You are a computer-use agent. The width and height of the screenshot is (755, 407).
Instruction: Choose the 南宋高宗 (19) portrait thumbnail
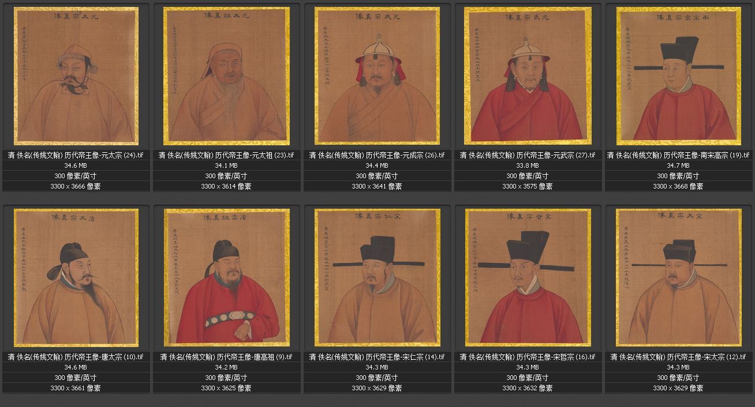pyautogui.click(x=679, y=76)
